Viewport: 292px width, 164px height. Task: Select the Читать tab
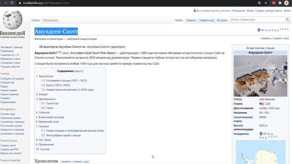point(179,20)
